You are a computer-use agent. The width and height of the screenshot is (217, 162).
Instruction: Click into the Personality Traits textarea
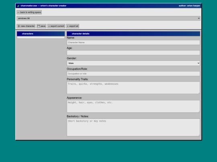click(133, 88)
